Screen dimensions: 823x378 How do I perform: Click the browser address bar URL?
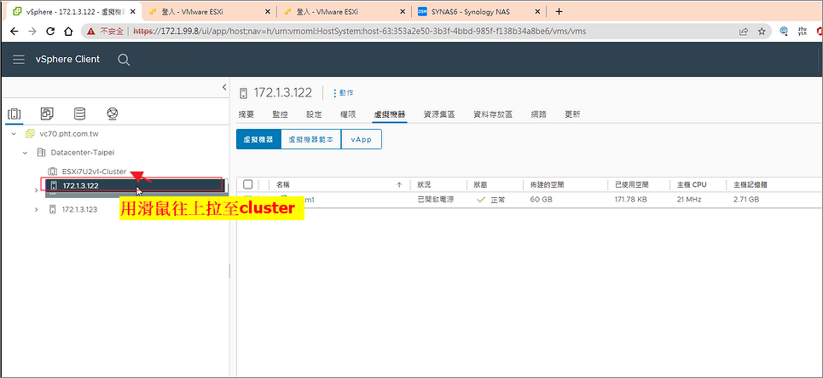(360, 32)
